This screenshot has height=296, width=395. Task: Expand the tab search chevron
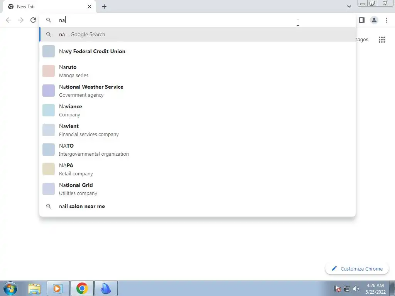click(349, 7)
